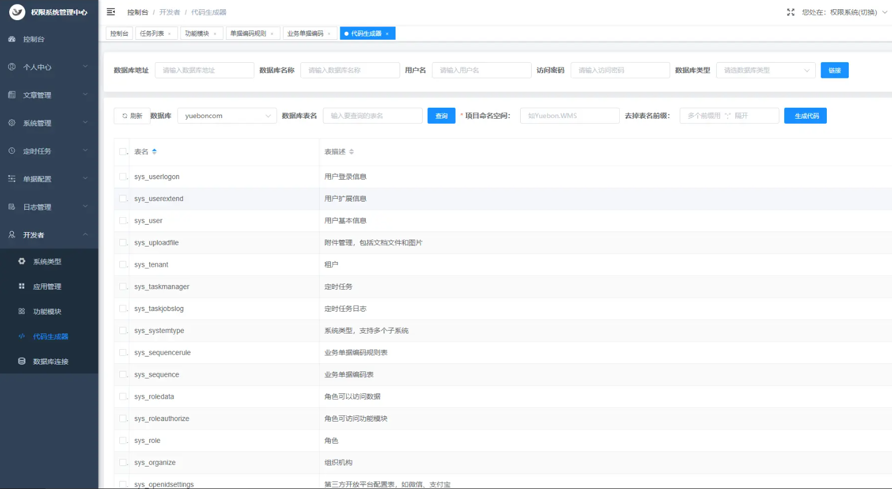Click the 刷新 refresh button
The height and width of the screenshot is (489, 892).
pyautogui.click(x=132, y=116)
